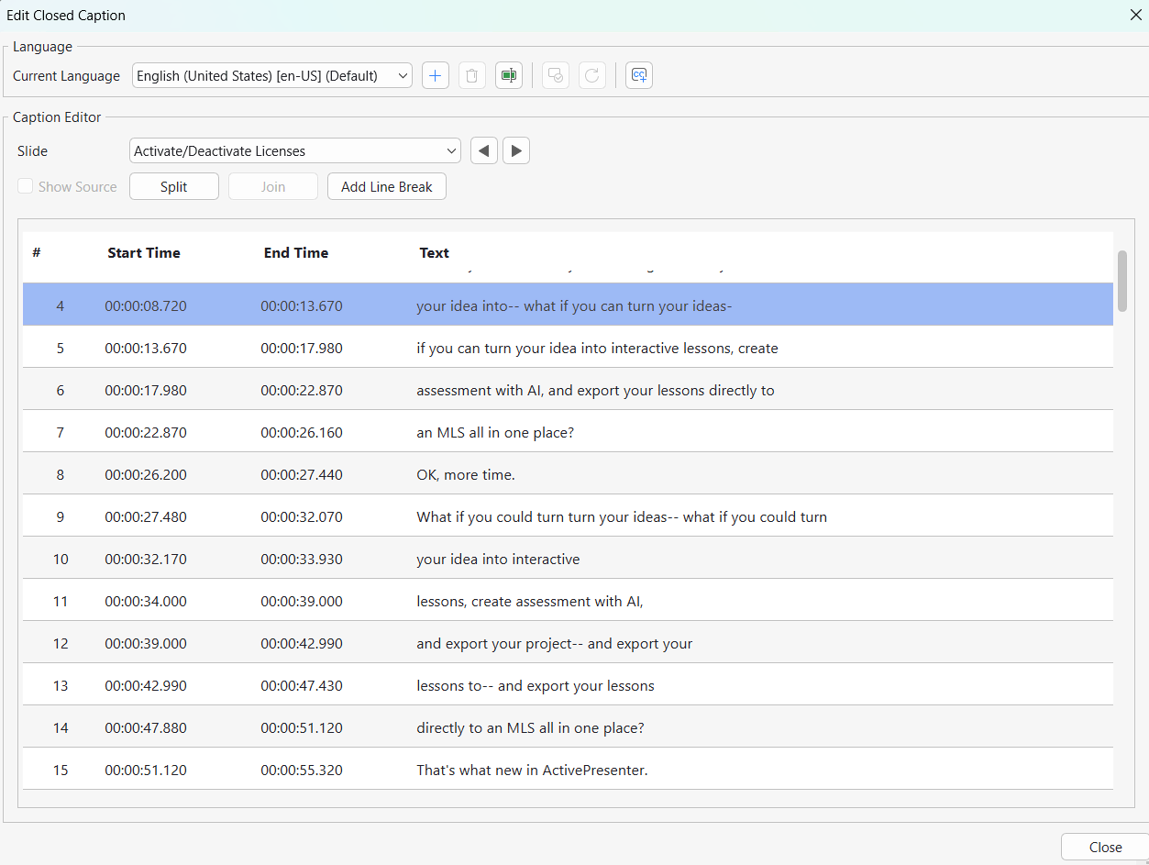Click the Join button
1149x865 pixels.
273,186
